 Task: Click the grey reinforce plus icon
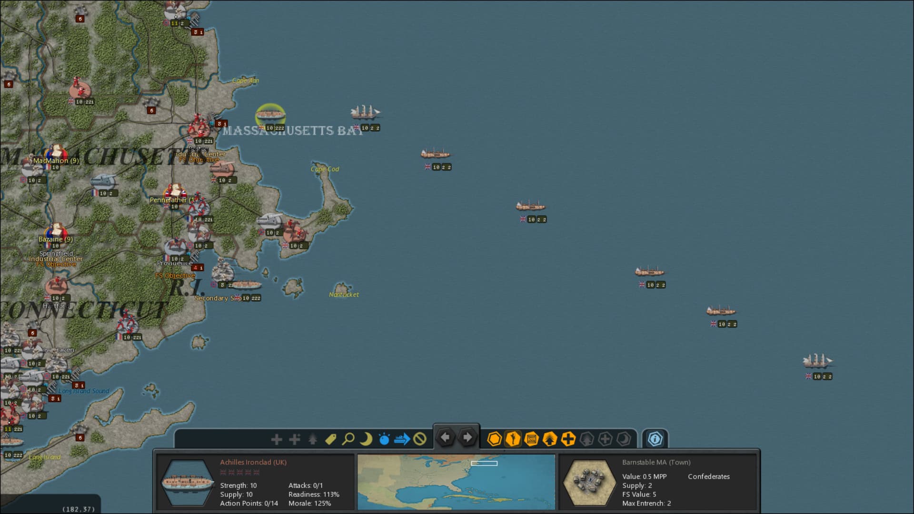click(277, 439)
